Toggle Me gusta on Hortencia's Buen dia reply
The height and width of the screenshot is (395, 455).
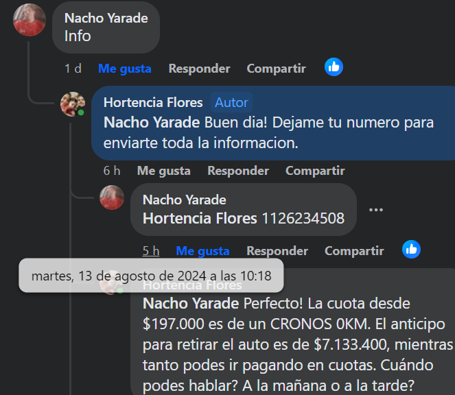[163, 171]
